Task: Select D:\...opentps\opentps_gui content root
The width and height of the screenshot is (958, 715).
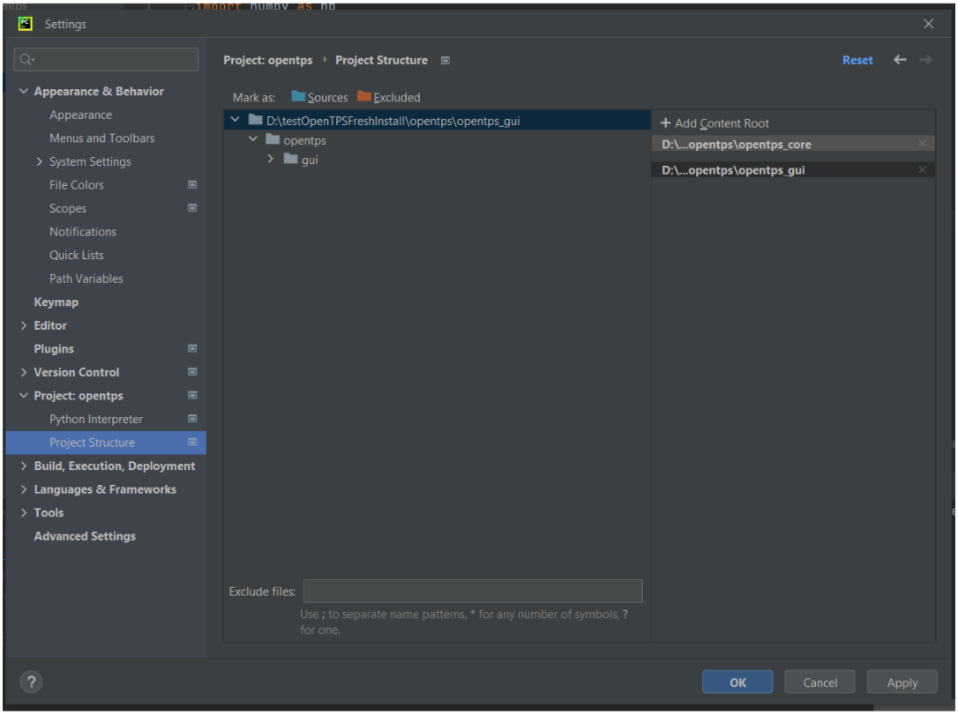Action: [792, 170]
